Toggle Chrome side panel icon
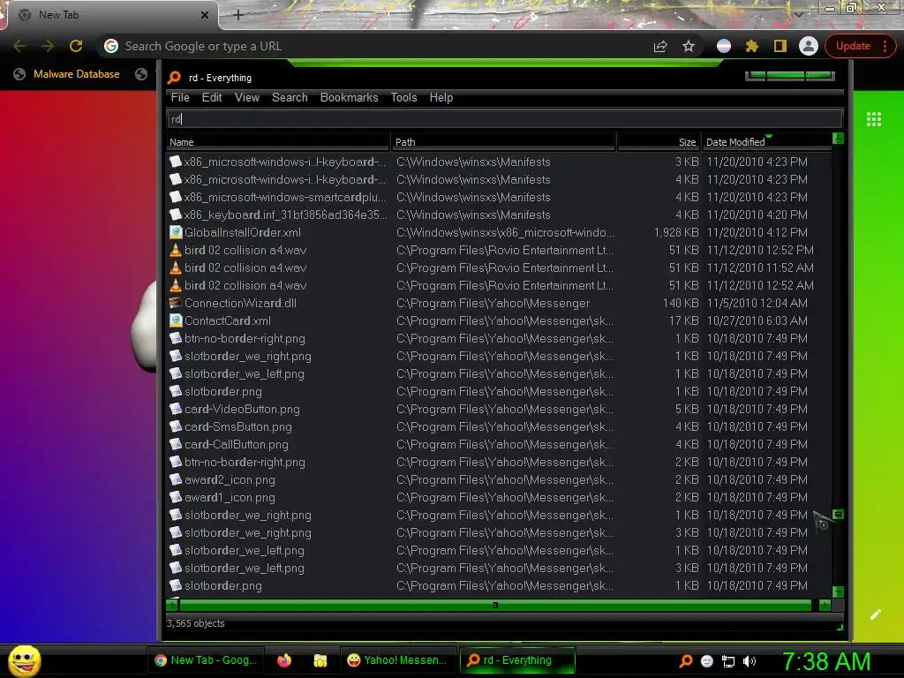904x678 pixels. coord(780,46)
